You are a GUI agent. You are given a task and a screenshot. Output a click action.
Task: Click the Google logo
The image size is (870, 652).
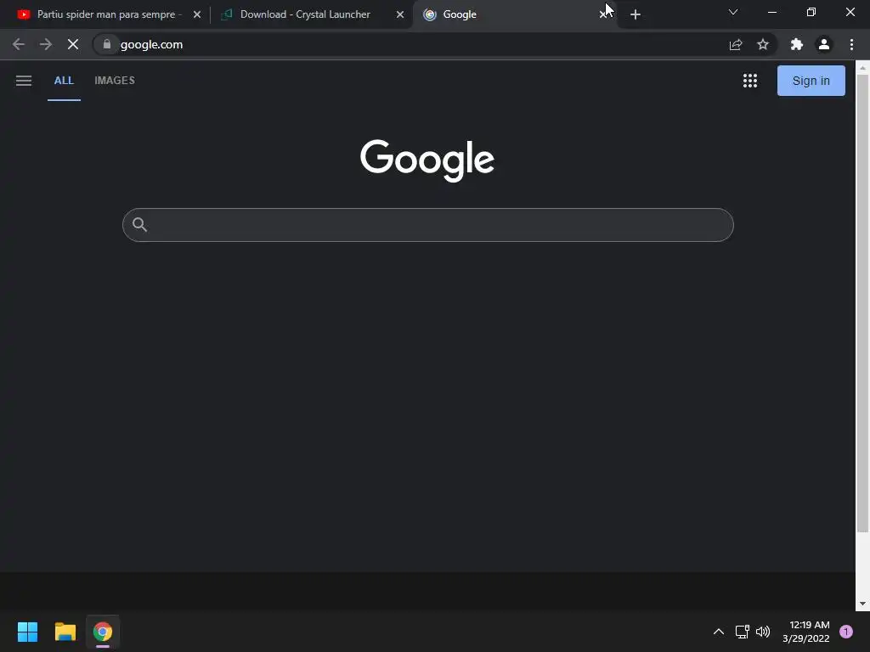[427, 160]
